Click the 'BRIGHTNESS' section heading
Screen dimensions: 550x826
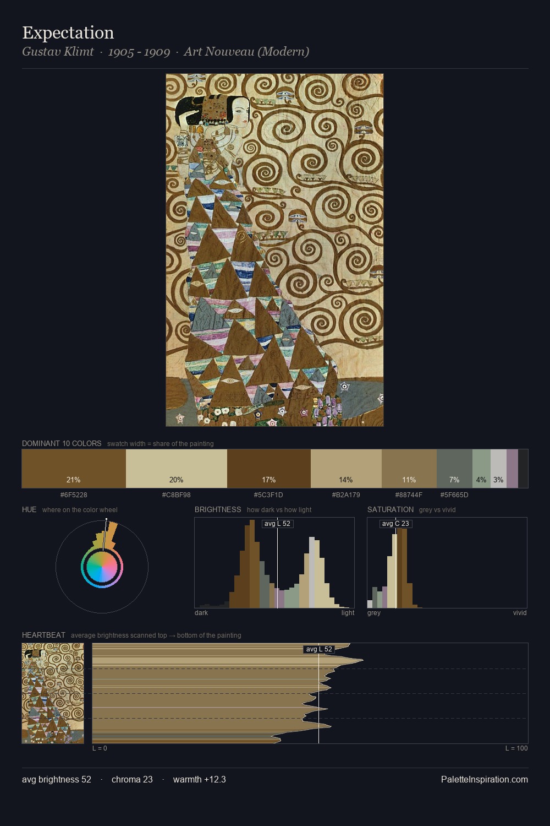point(218,509)
